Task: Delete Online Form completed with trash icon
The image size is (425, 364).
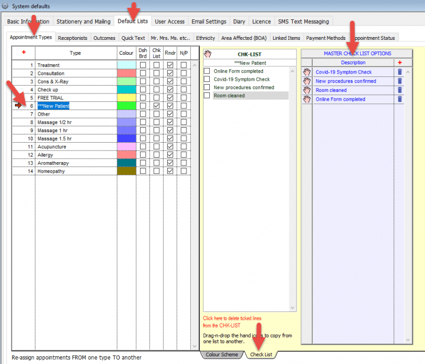Action: (400, 99)
